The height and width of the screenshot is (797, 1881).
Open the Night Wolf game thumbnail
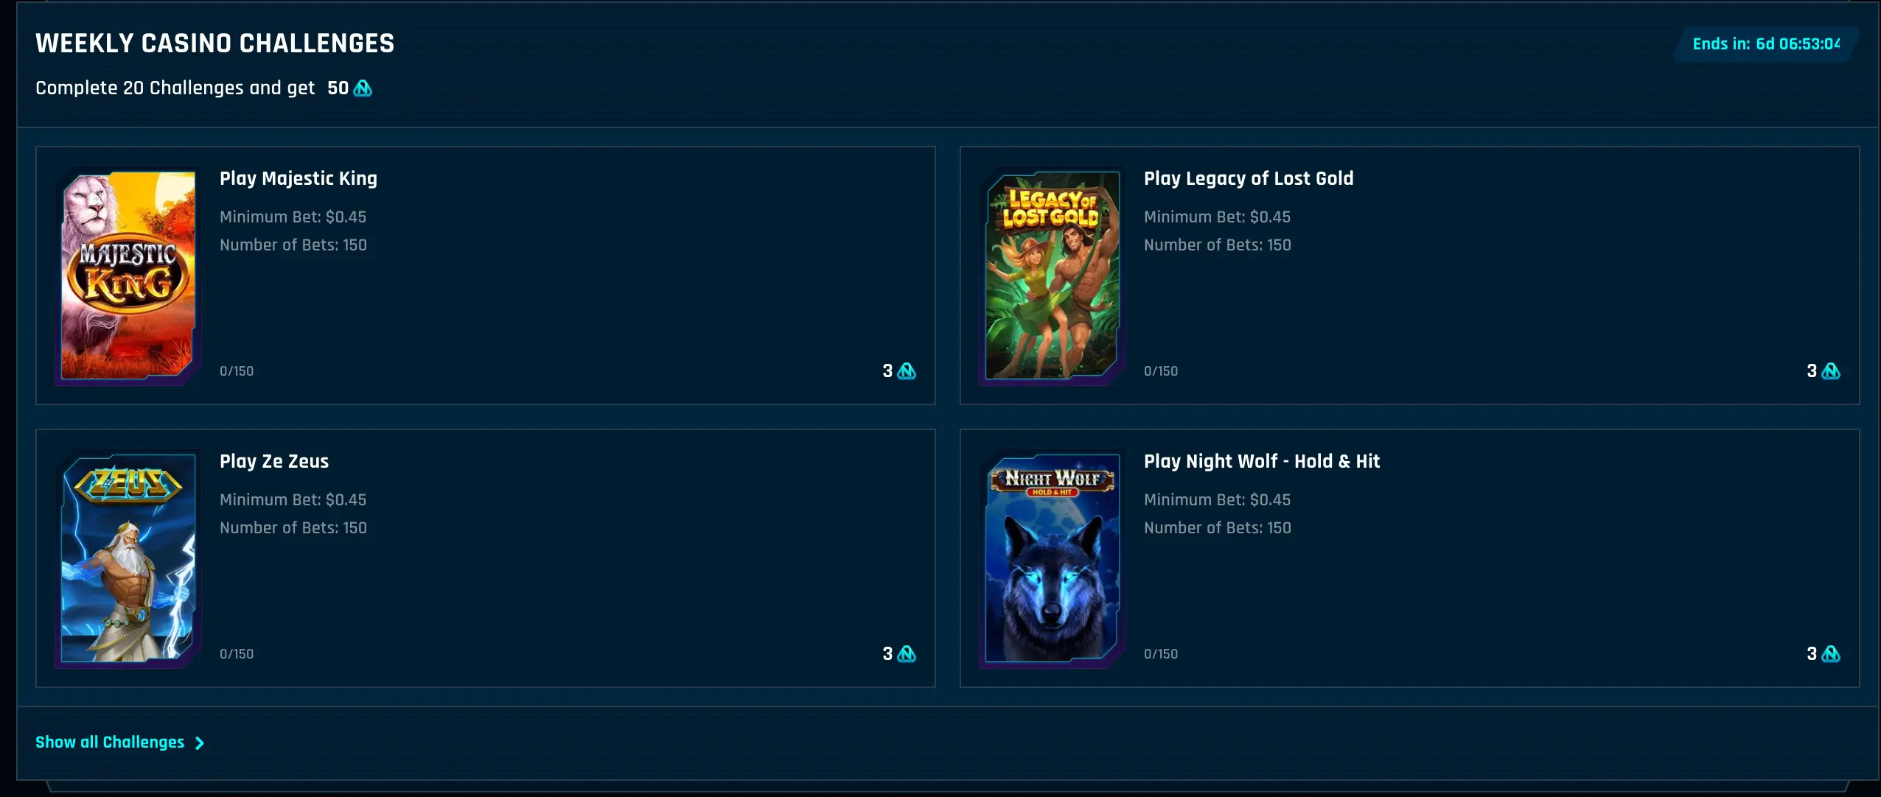click(x=1052, y=558)
